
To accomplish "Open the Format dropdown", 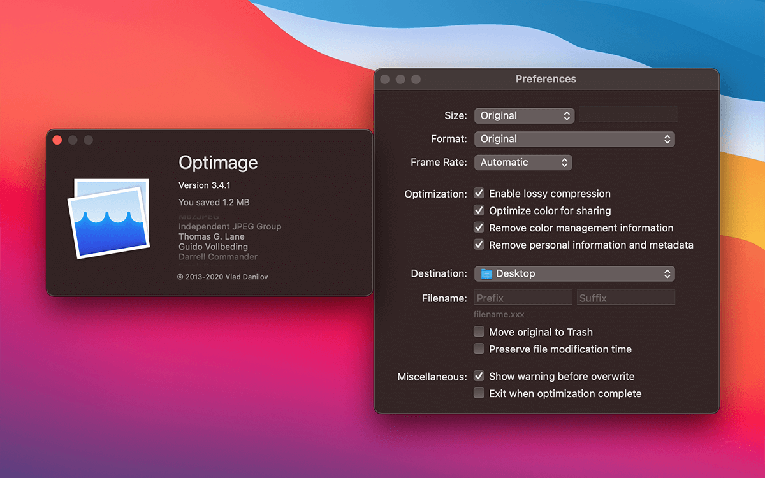I will pyautogui.click(x=574, y=139).
